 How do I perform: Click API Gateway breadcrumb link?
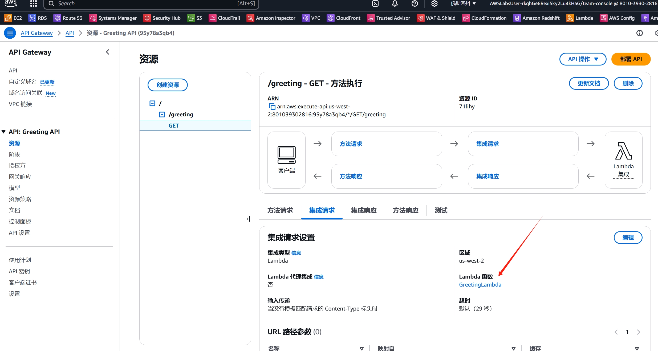pos(37,33)
